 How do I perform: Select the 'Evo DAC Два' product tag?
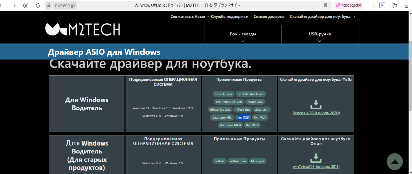coord(223,94)
